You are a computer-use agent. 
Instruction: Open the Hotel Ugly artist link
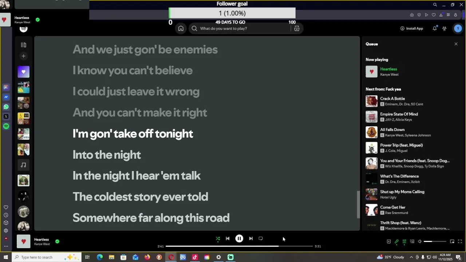pyautogui.click(x=388, y=197)
